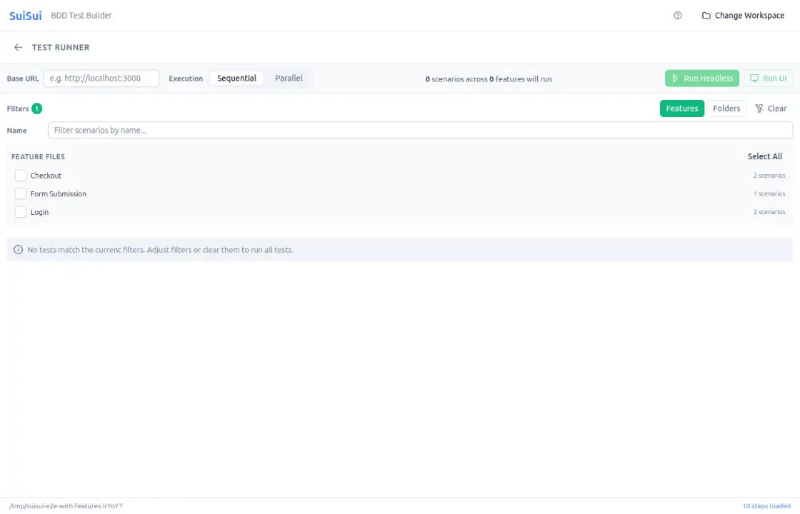Viewport: 800px width, 514px height.
Task: Switch to the Features view
Action: [681, 109]
